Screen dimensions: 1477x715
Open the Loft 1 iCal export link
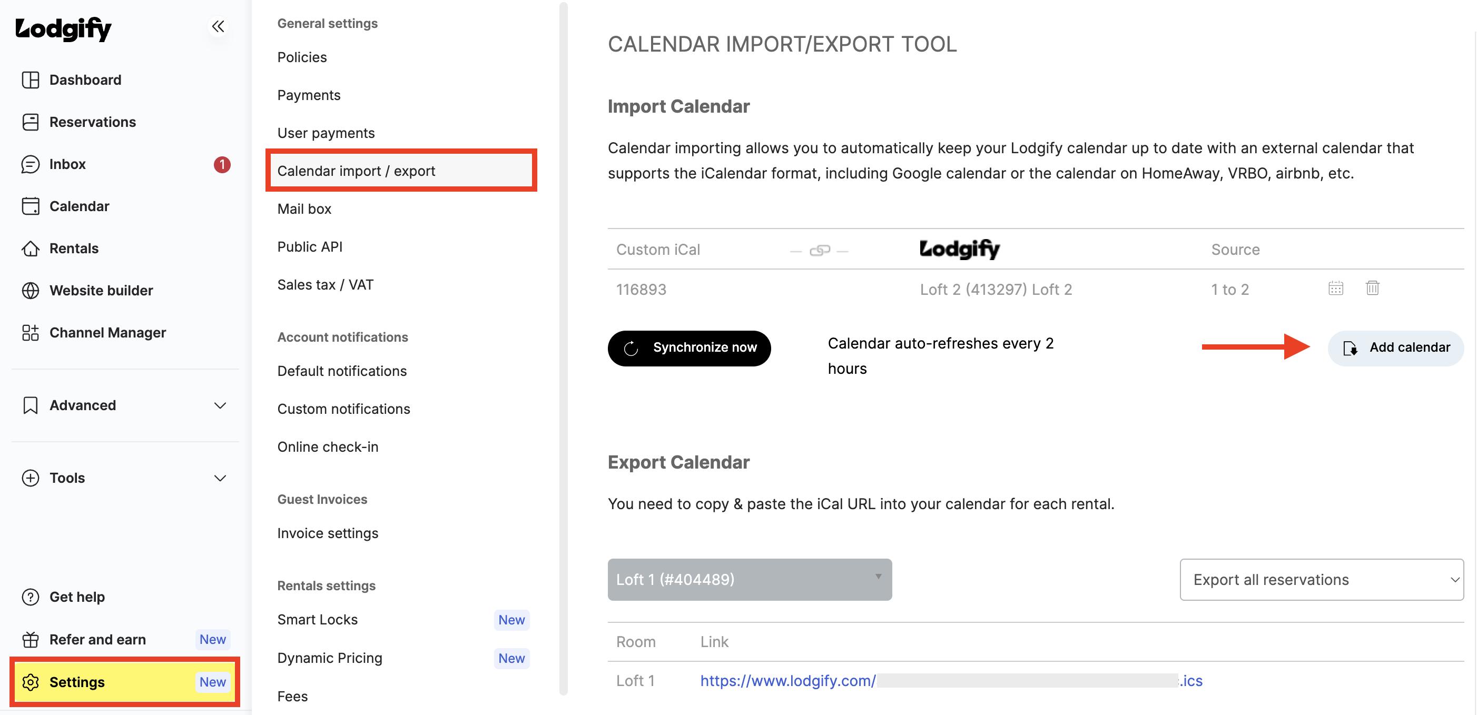(x=951, y=681)
